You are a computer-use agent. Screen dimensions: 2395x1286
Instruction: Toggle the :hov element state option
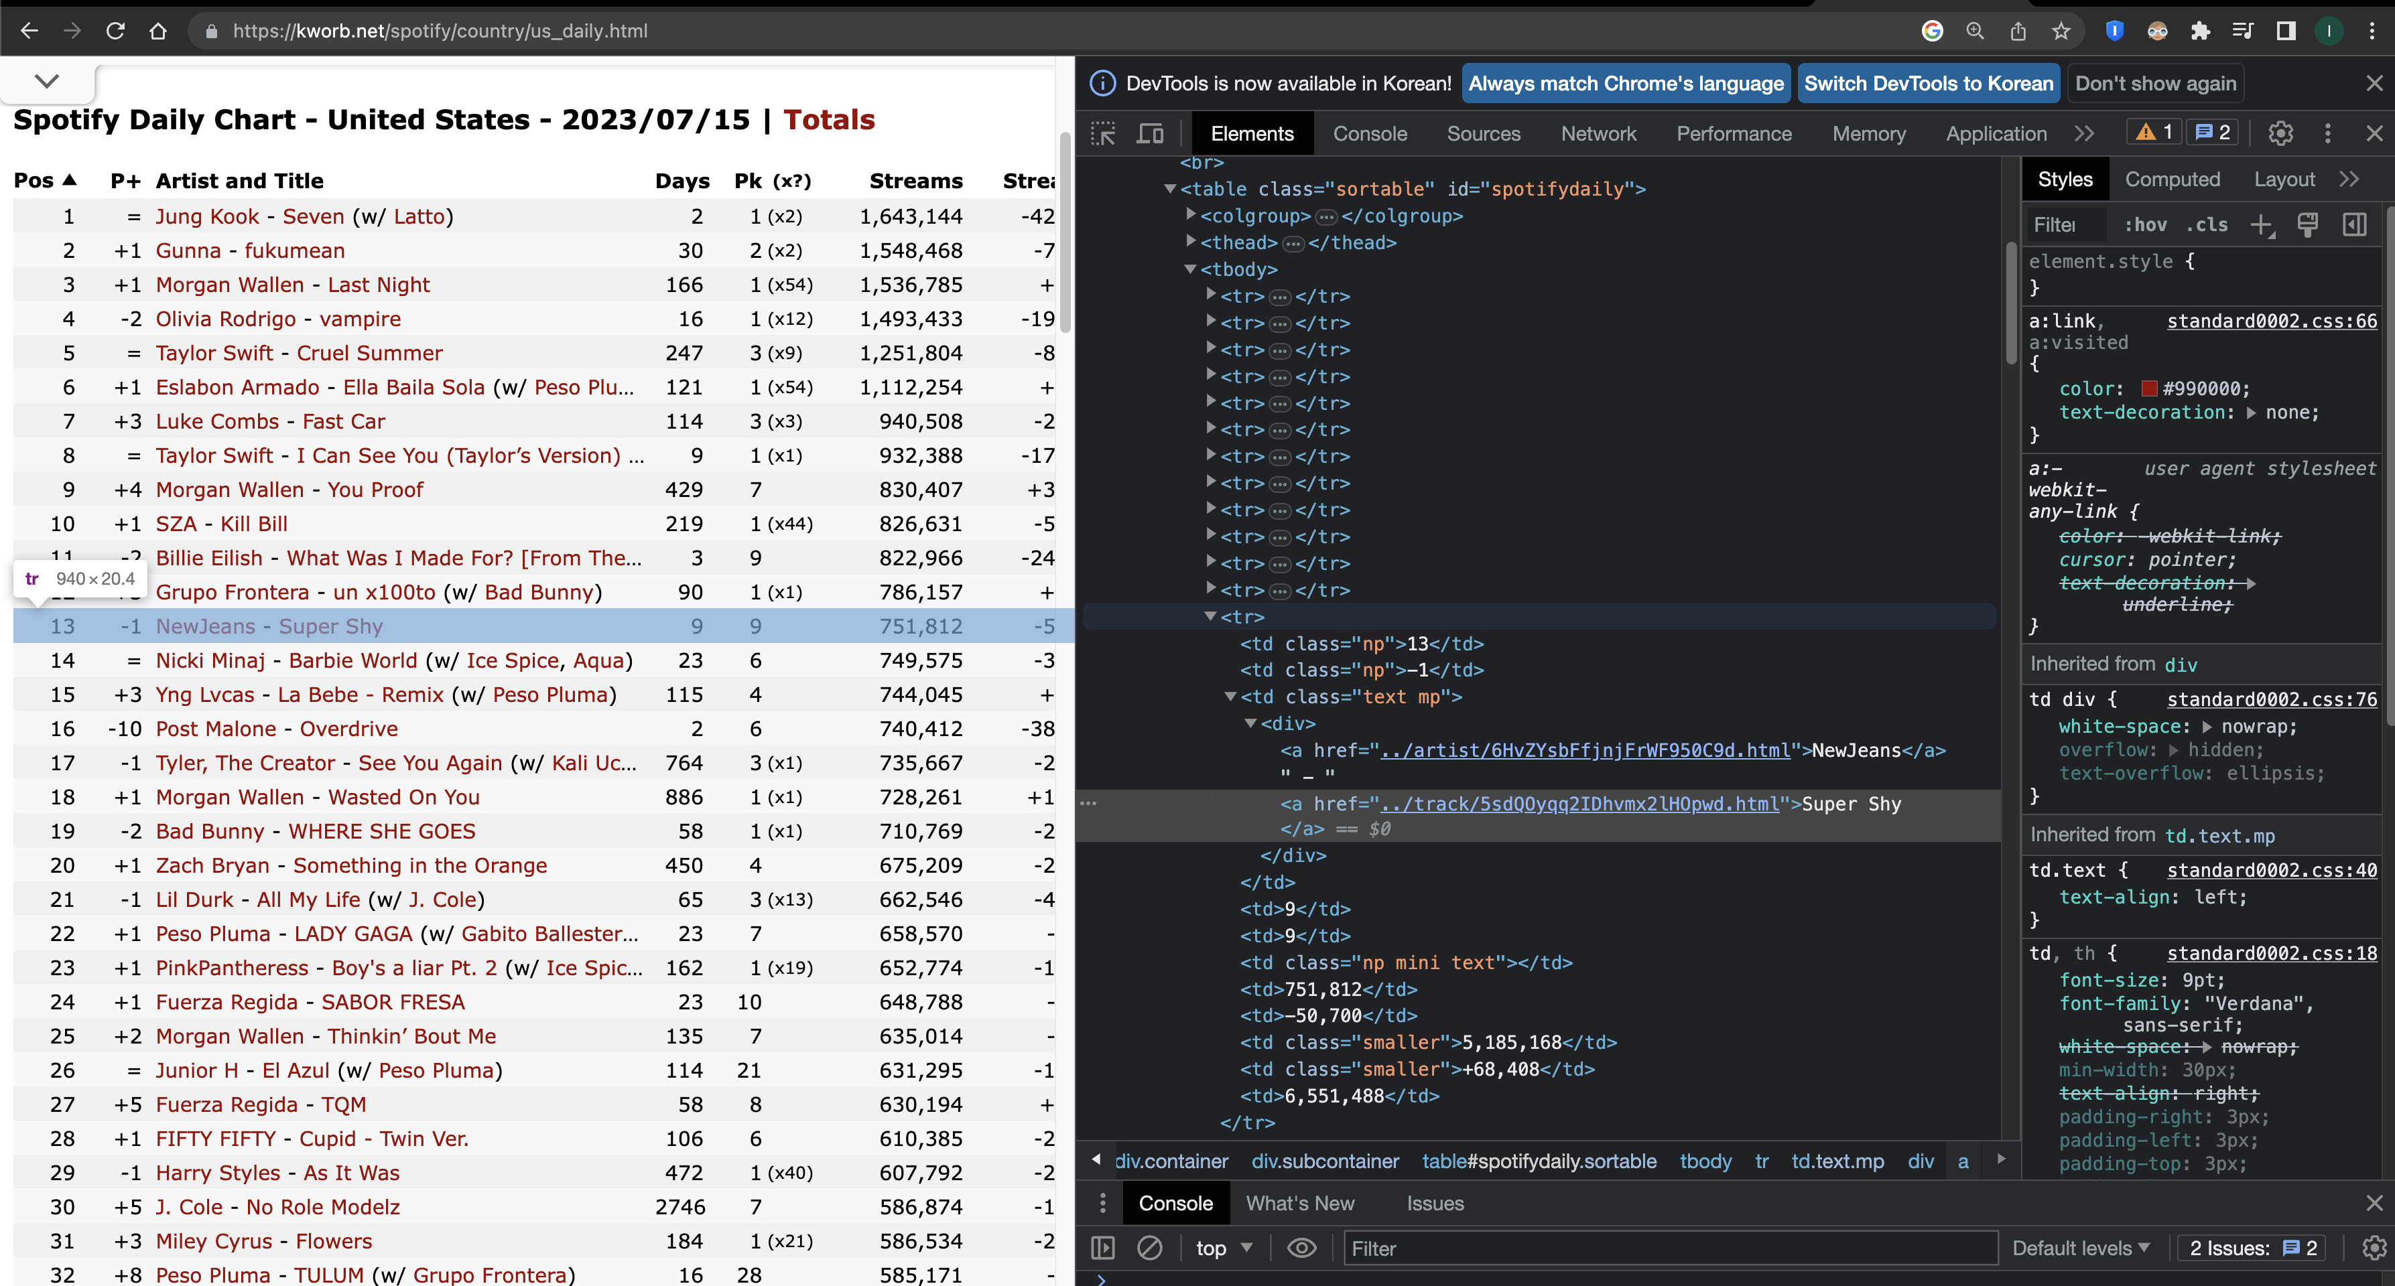(x=2145, y=225)
